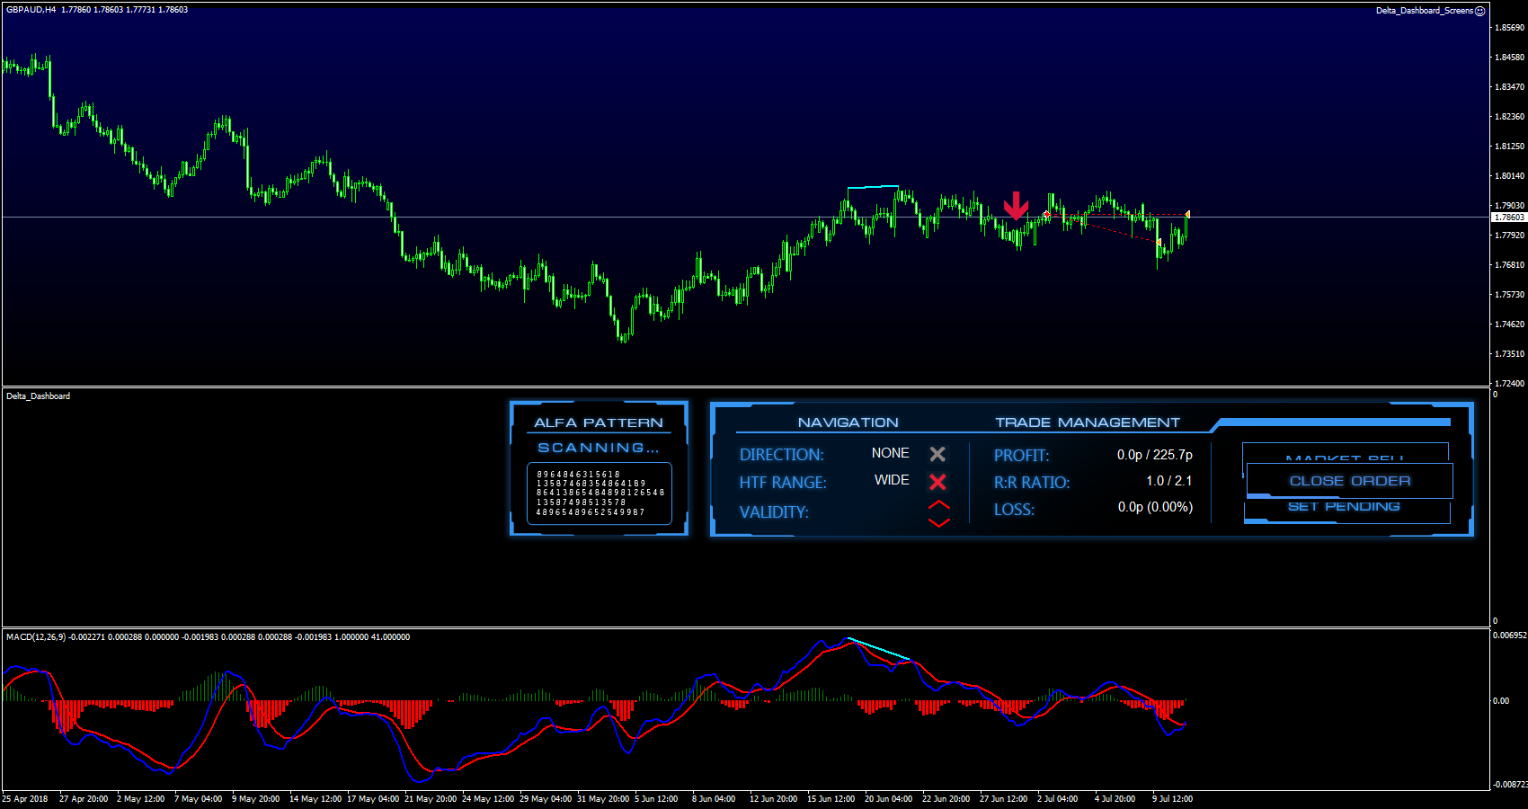
Task: Select the orange marker at lower dashed line end
Action: tap(1159, 242)
